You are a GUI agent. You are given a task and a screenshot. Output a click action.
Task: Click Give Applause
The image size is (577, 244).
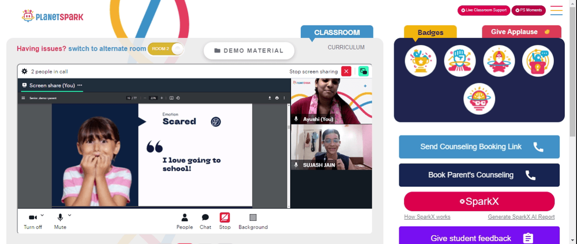tap(522, 32)
